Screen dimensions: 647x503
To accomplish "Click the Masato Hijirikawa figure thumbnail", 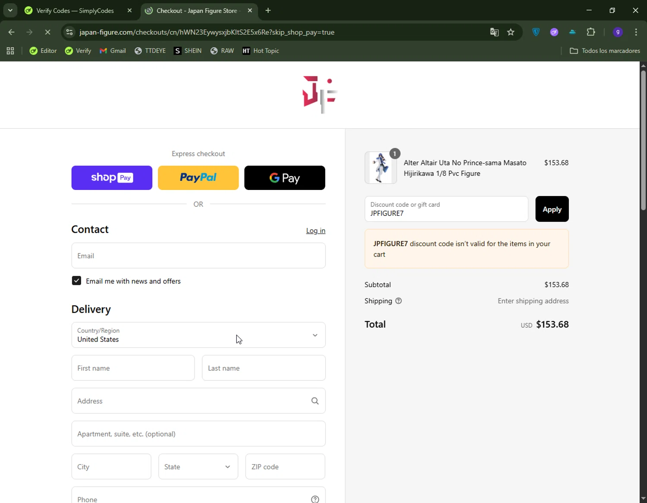I will [x=380, y=168].
